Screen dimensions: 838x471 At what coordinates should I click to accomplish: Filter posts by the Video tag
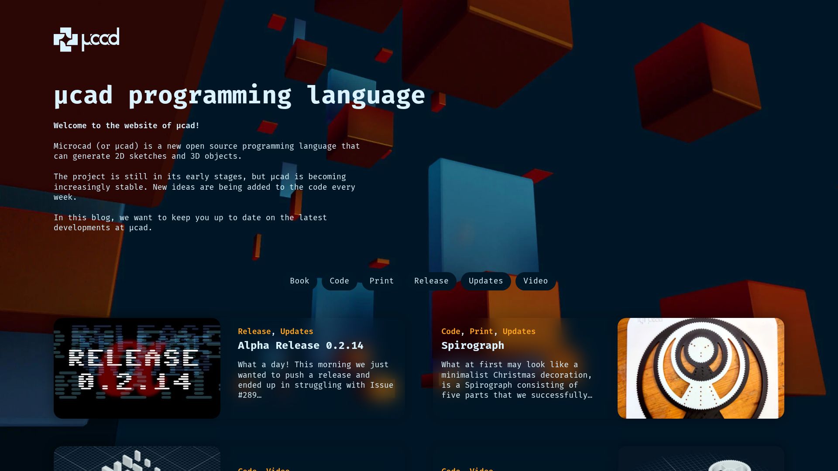point(536,281)
